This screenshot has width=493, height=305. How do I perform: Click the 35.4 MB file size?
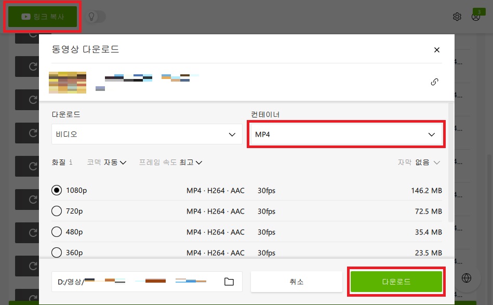(x=428, y=232)
